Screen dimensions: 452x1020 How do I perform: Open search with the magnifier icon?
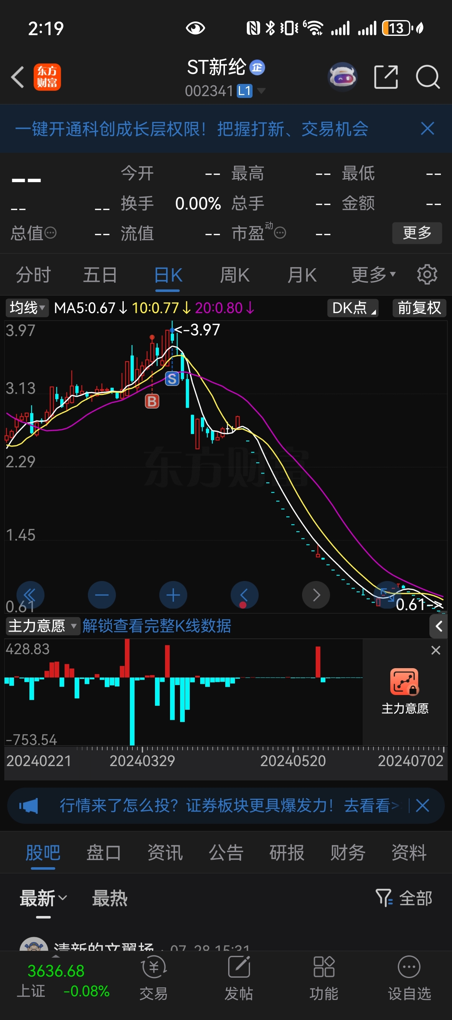(x=428, y=77)
